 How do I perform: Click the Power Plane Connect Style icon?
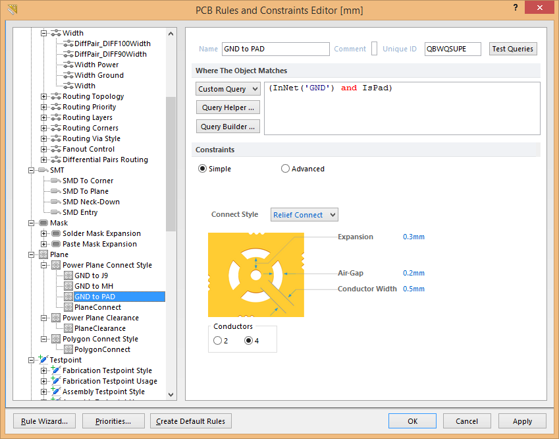coord(56,265)
